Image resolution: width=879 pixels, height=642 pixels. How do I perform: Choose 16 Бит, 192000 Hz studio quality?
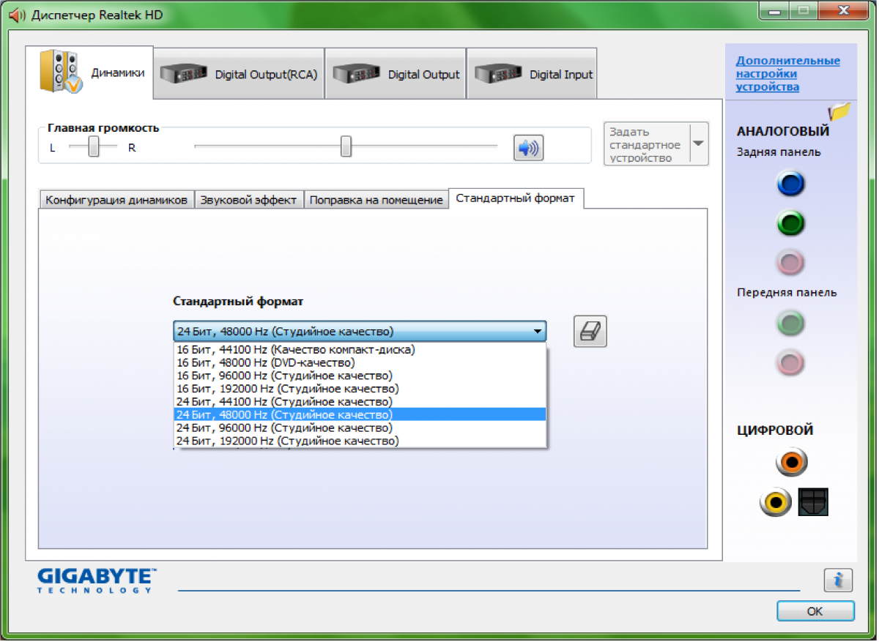coord(360,389)
